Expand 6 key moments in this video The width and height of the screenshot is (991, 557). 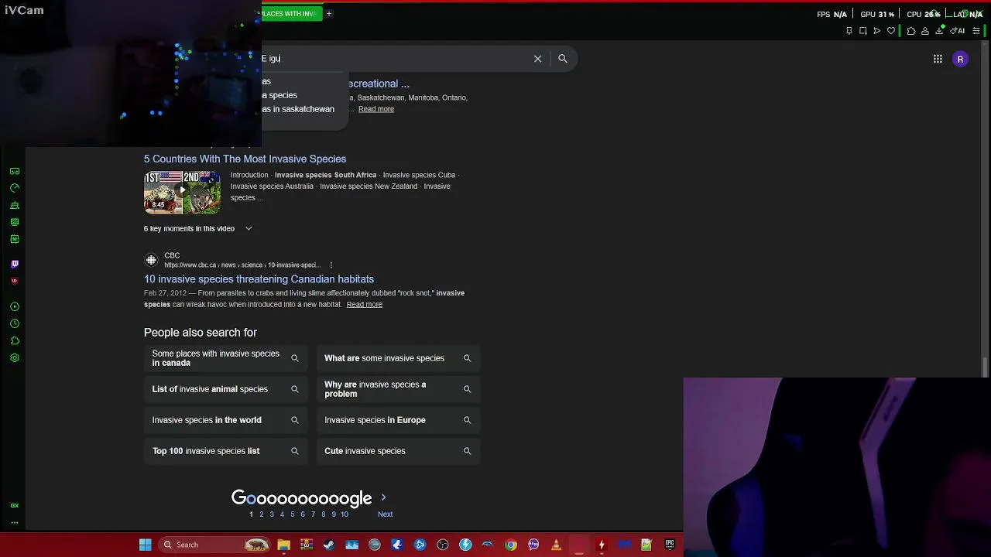tap(197, 229)
